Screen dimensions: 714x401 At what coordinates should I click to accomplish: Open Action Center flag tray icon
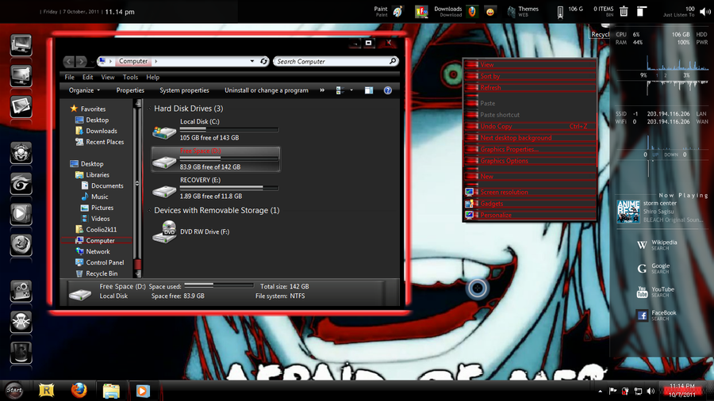pos(613,391)
